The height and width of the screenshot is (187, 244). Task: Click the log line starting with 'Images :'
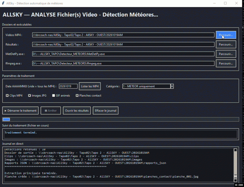[73, 159]
